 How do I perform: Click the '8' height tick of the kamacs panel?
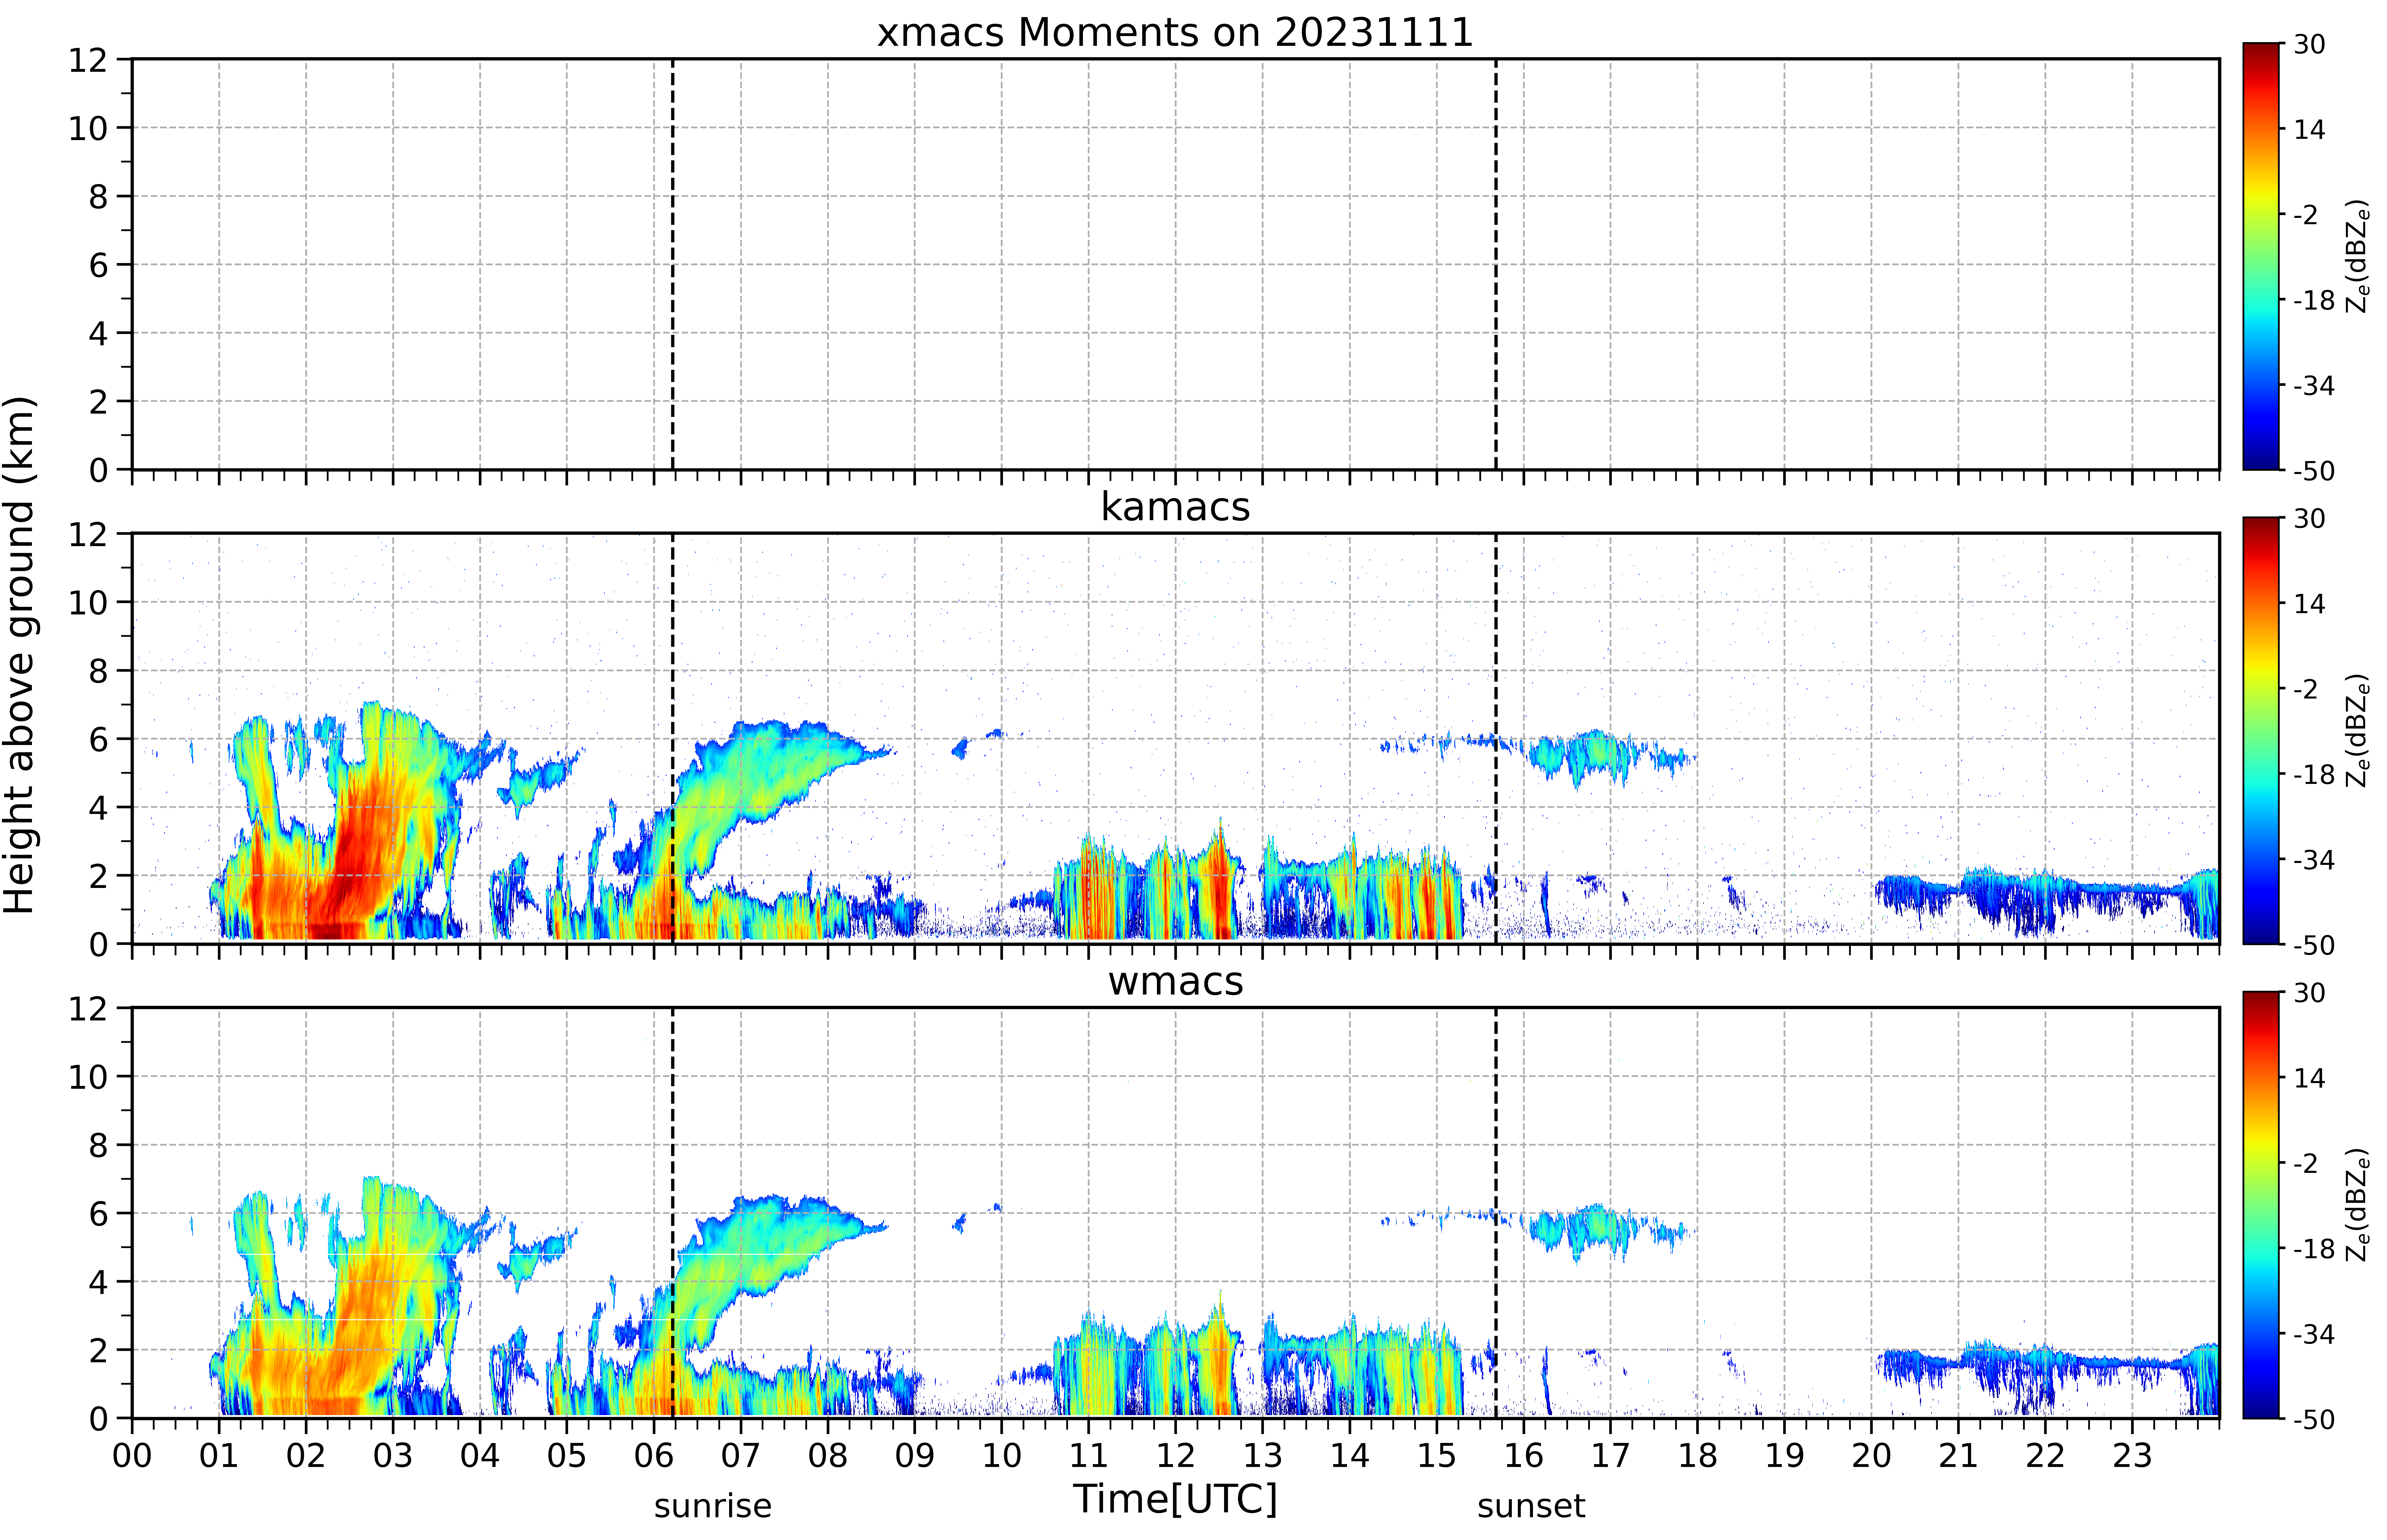tap(98, 671)
